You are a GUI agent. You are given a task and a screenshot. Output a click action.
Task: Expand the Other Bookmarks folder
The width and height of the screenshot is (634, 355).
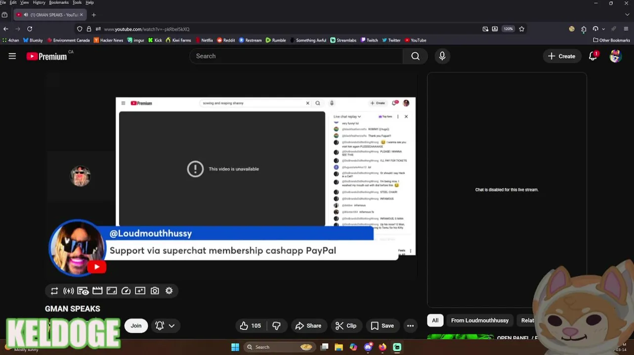[611, 40]
